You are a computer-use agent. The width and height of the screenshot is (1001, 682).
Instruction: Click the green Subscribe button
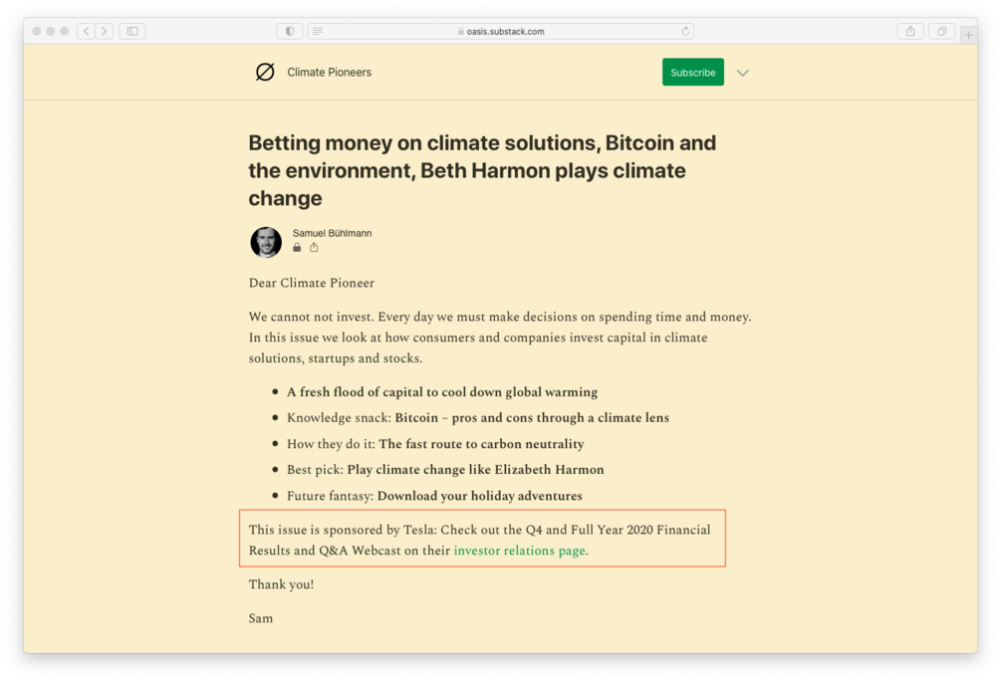692,72
